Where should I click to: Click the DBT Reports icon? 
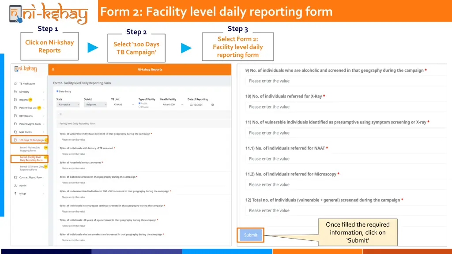[15, 116]
